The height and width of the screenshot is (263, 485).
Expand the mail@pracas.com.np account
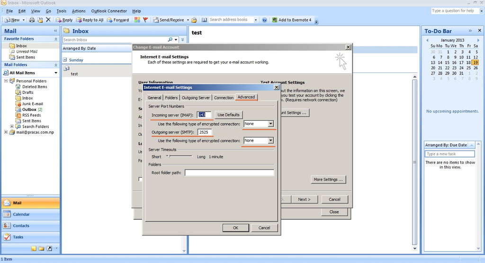pos(6,132)
